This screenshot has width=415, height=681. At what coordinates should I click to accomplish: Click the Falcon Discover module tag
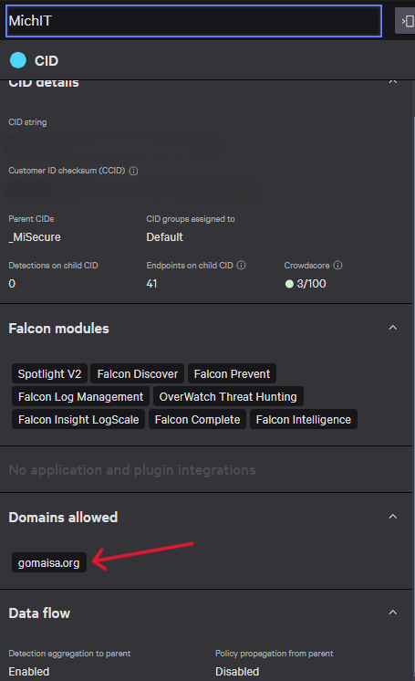[137, 373]
